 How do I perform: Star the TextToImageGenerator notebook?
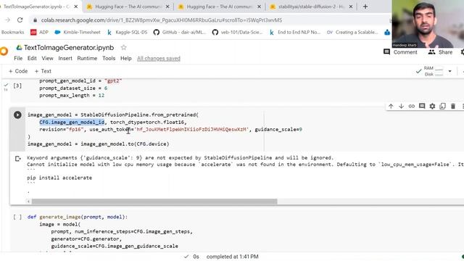[x=124, y=47]
